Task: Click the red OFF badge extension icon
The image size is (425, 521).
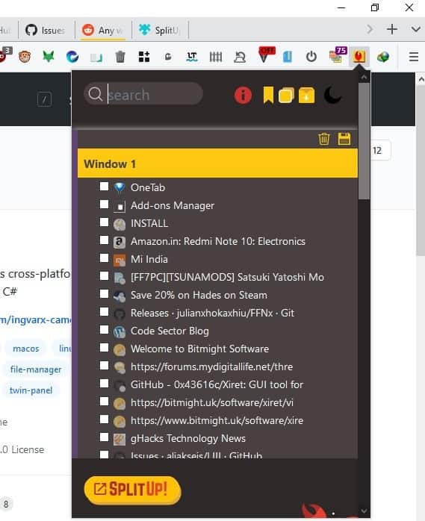Action: pyautogui.click(x=266, y=54)
